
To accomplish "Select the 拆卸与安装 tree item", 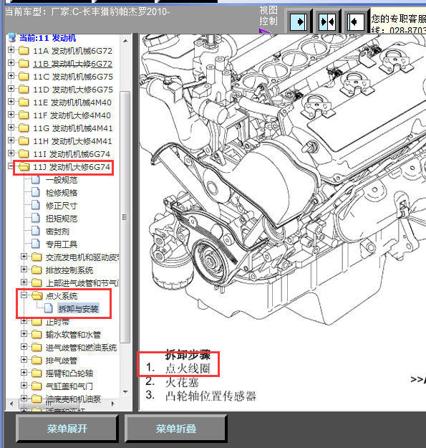I will point(78,308).
